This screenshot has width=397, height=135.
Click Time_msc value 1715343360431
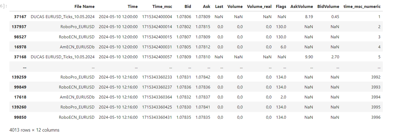pyautogui.click(x=157, y=117)
